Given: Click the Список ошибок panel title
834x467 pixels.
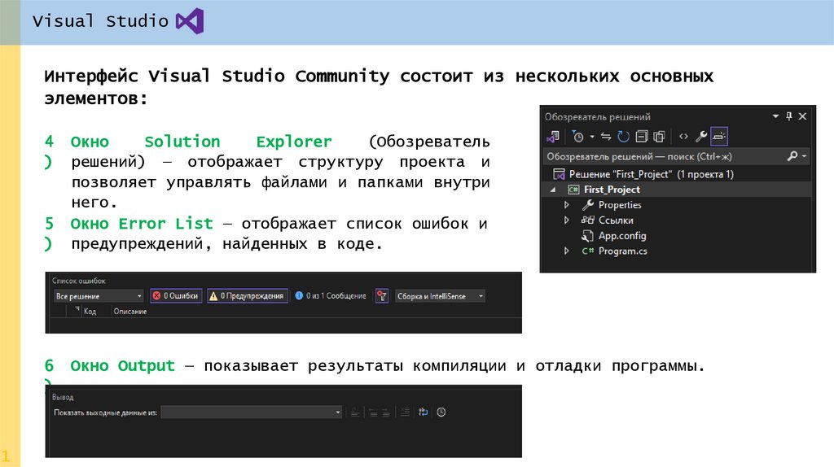Looking at the screenshot, I should pos(79,281).
